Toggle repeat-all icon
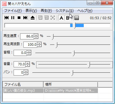 point(46,18)
